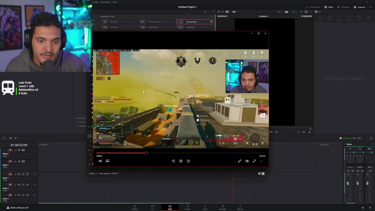This screenshot has width=375, height=211.
Task: Adjust the viewer volume slider
Action: pos(349,138)
